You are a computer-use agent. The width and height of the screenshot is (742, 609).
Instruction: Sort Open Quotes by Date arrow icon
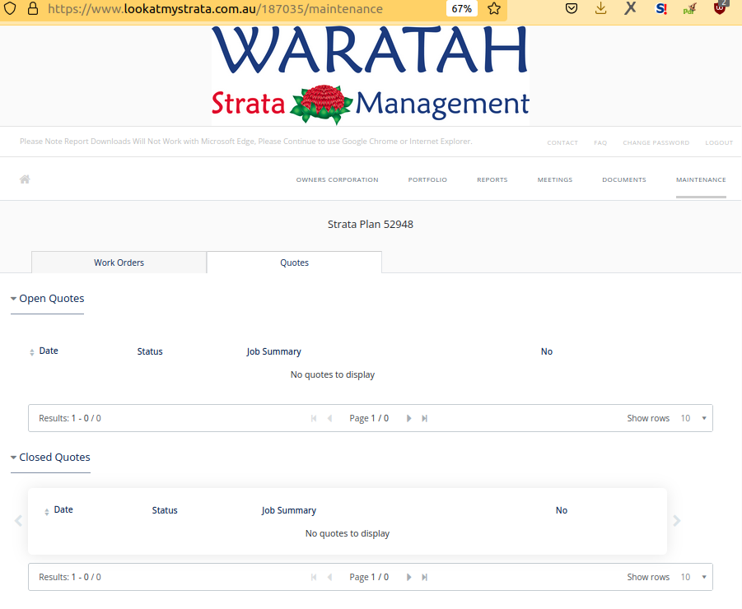31,352
